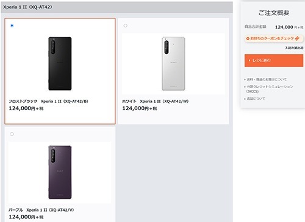This screenshot has width=305, height=222.
Task: Click the purple Xperia phone image
Action: [60, 172]
